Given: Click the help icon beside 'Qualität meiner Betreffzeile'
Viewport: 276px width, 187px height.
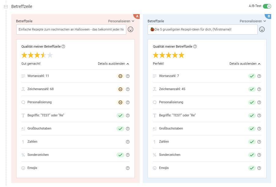Looking at the screenshot, I should click(63, 47).
